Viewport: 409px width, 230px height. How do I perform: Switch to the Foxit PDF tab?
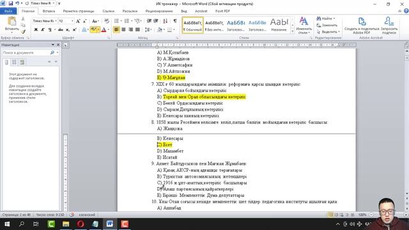[222, 11]
